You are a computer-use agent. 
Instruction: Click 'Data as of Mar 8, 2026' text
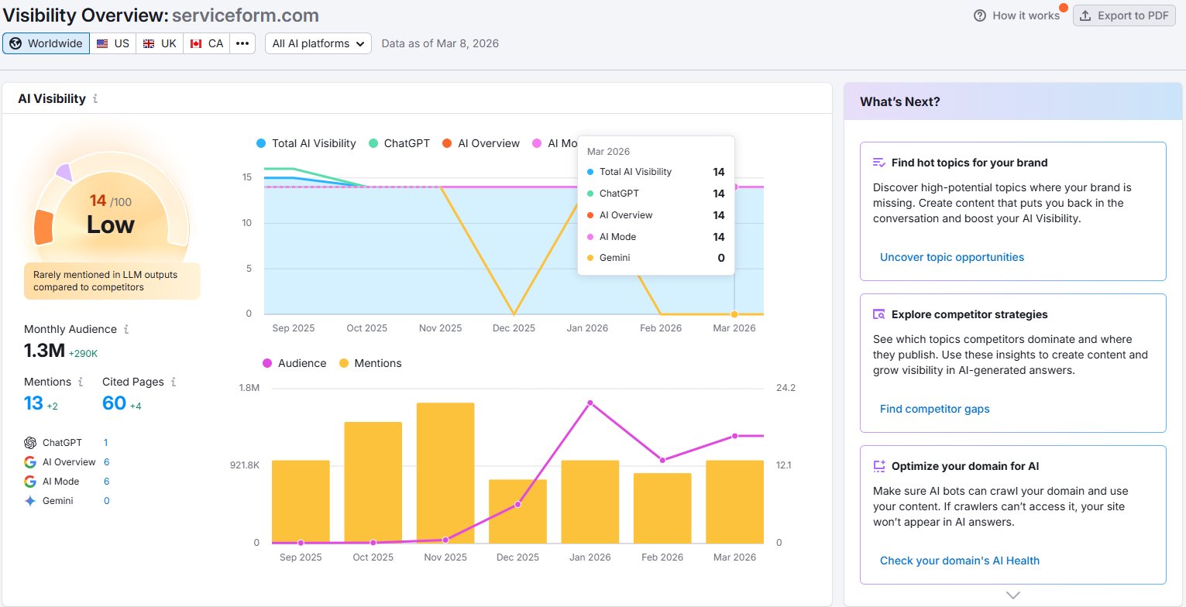440,43
